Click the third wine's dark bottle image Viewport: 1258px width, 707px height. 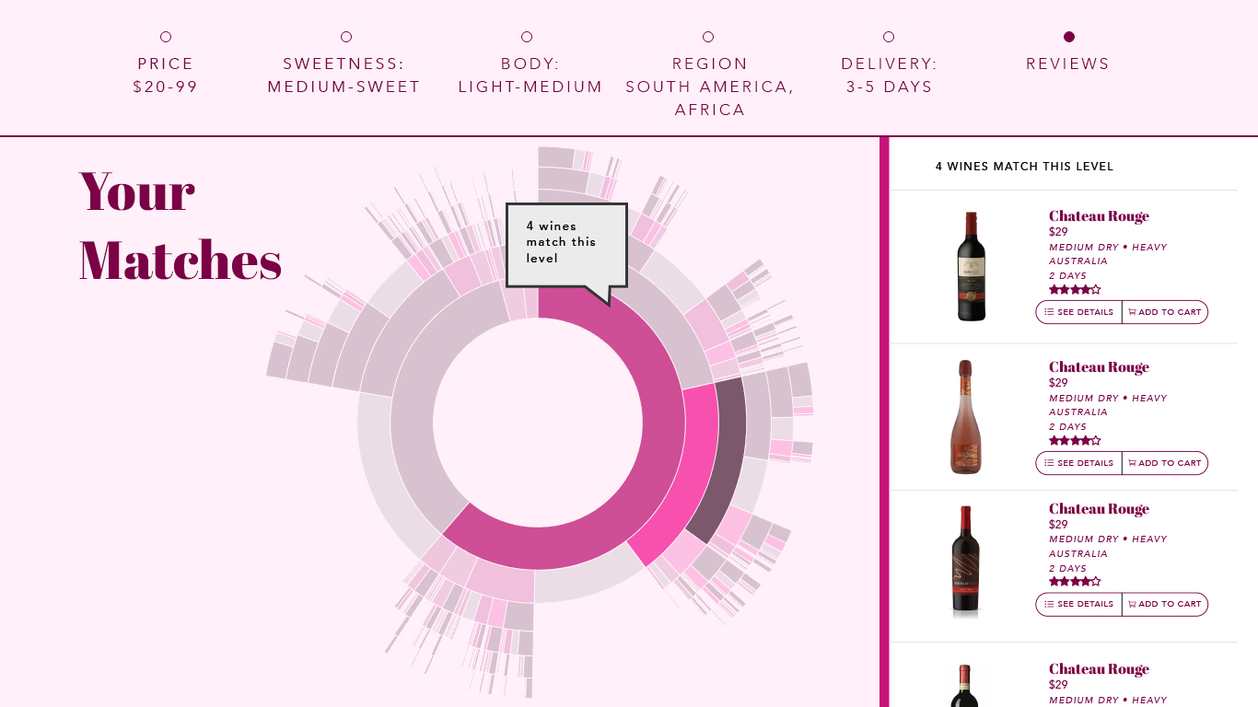(x=965, y=559)
